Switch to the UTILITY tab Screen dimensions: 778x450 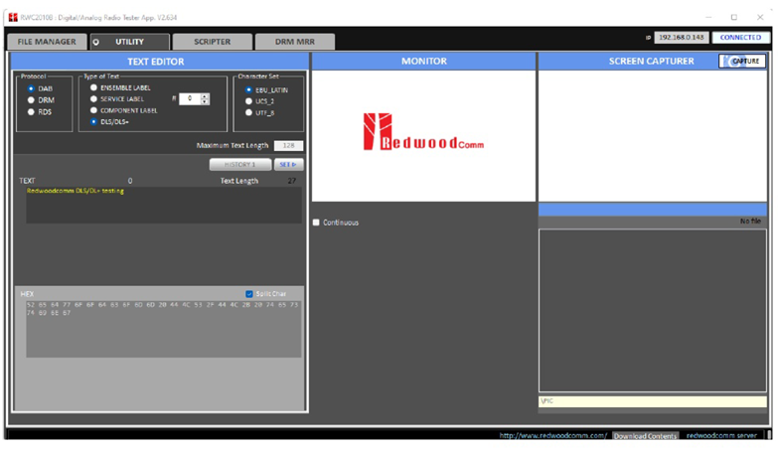130,42
